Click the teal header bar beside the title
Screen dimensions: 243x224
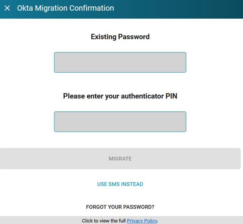(178, 9)
